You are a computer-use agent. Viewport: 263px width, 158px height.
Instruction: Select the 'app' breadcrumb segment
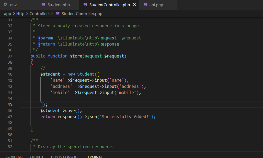tap(8, 14)
